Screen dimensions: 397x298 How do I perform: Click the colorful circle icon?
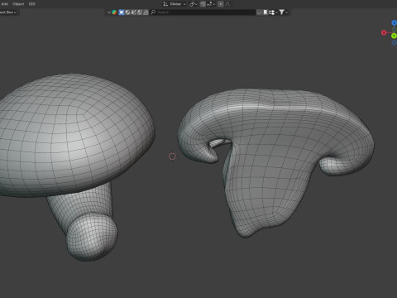click(x=114, y=12)
